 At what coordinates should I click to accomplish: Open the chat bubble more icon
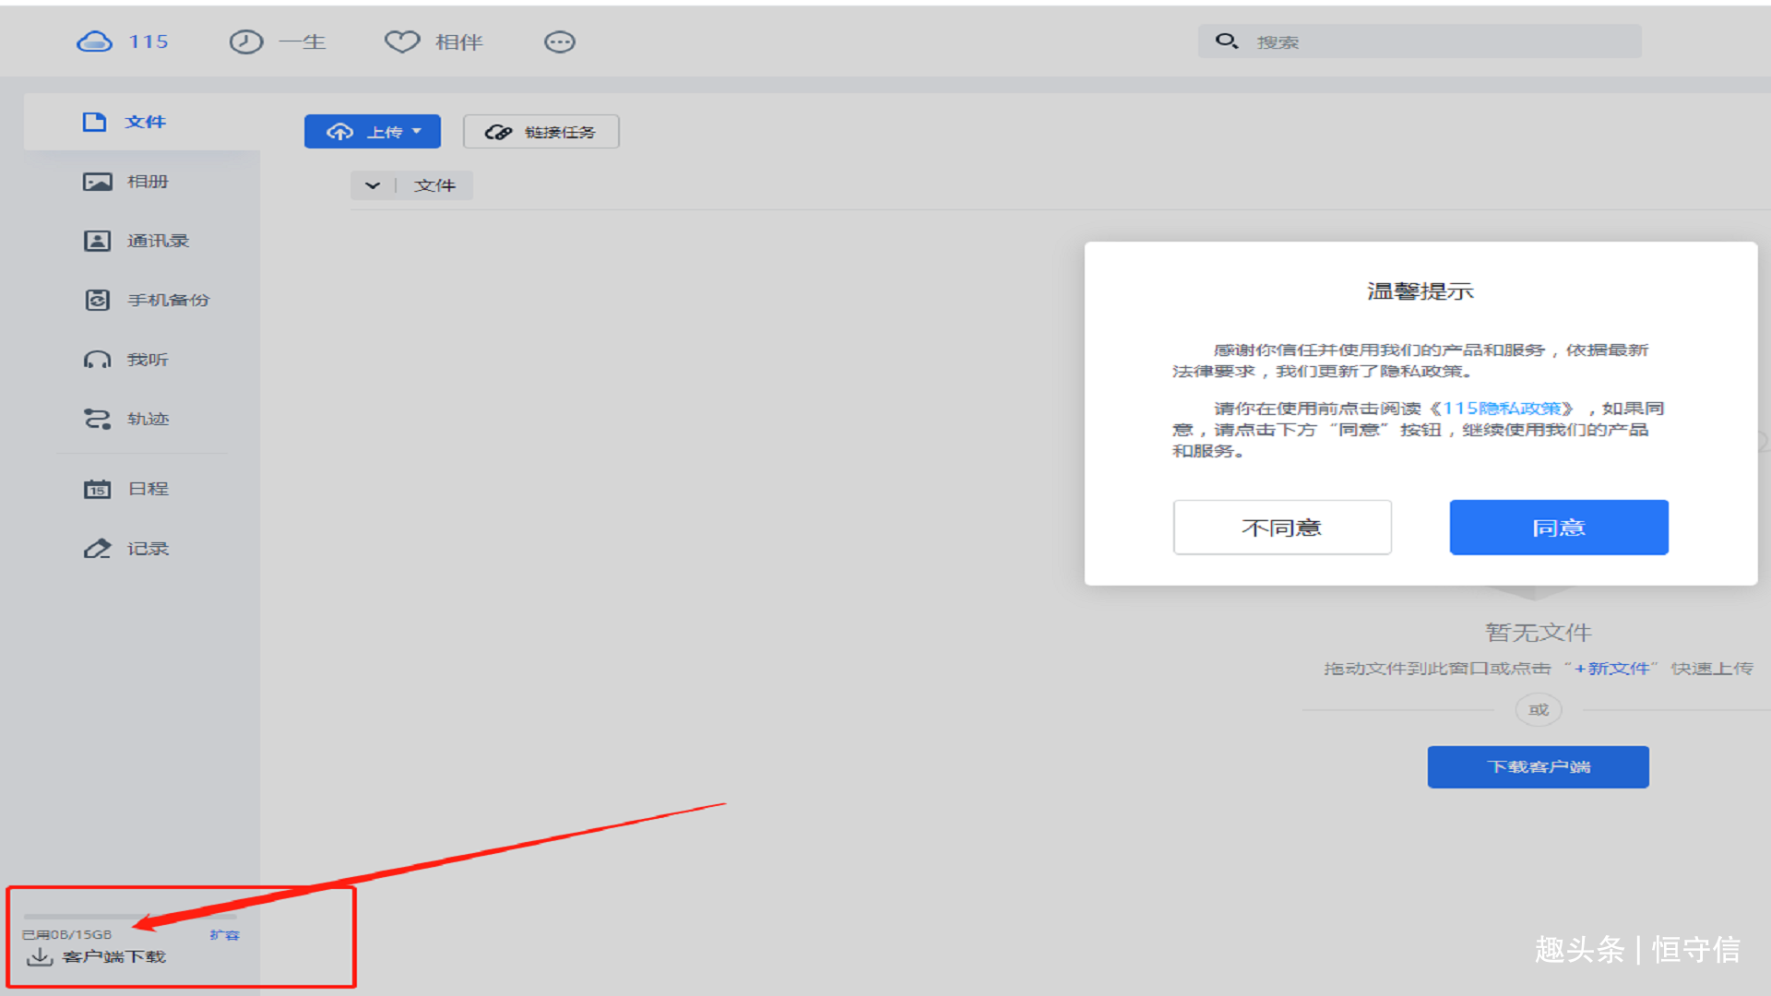(560, 41)
